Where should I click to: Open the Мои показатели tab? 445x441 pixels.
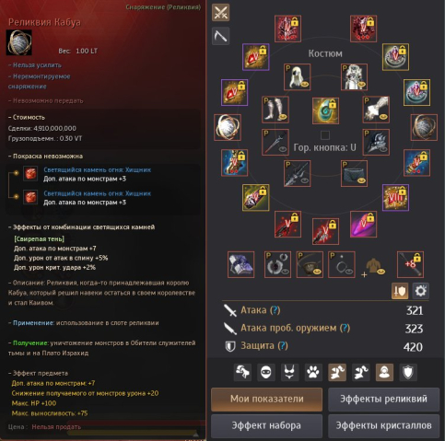point(267,399)
